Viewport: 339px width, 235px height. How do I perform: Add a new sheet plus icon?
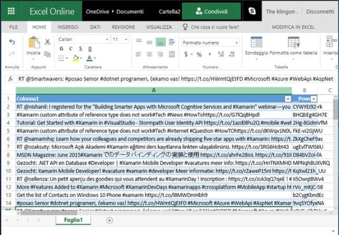point(110,220)
